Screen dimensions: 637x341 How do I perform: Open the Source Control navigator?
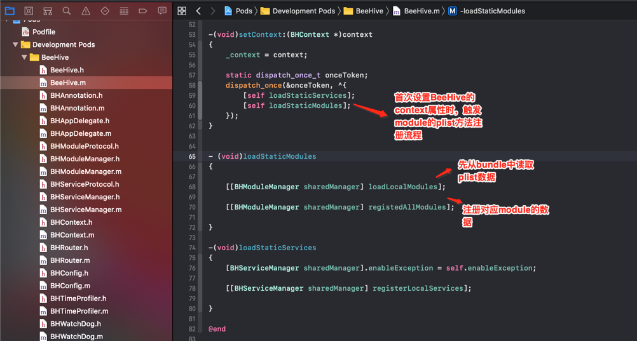[29, 11]
